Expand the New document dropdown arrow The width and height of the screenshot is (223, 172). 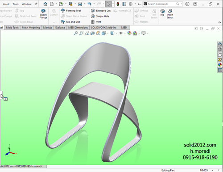pos(56,4)
